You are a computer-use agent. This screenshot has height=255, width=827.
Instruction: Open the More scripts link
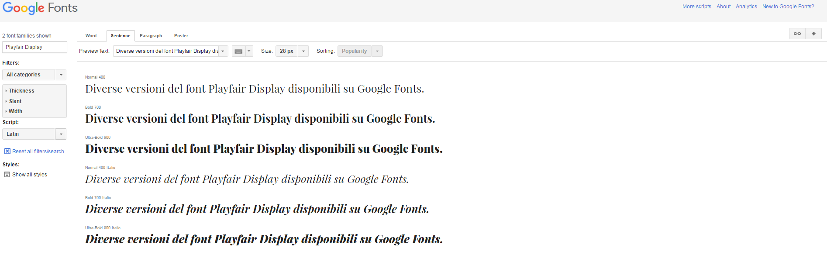click(697, 7)
